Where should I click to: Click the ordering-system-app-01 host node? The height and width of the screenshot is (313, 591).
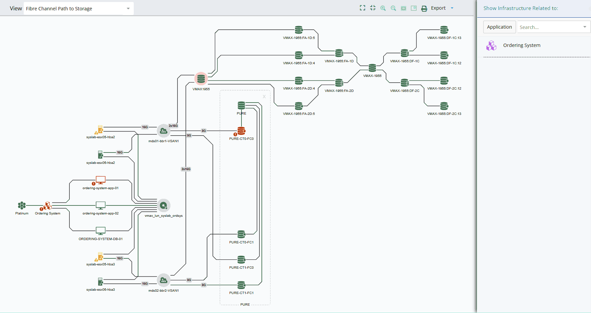(100, 180)
